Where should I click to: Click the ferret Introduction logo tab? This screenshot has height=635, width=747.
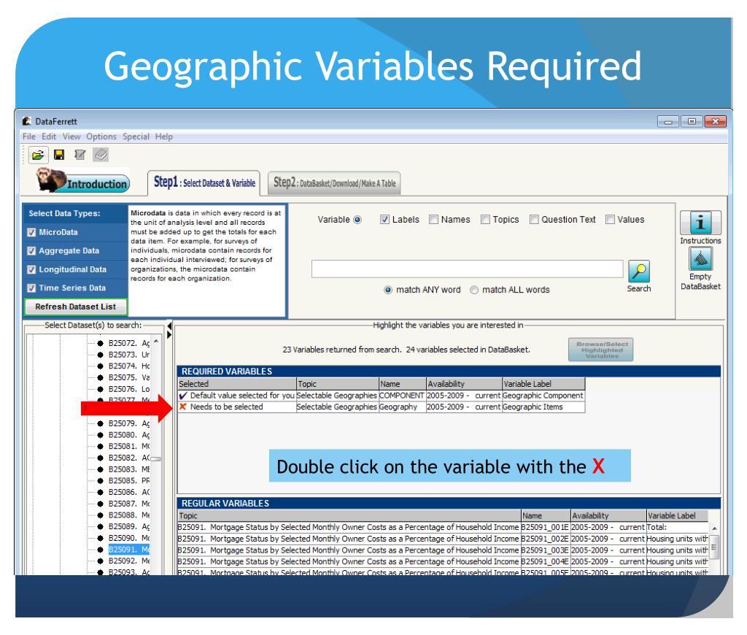tap(83, 181)
